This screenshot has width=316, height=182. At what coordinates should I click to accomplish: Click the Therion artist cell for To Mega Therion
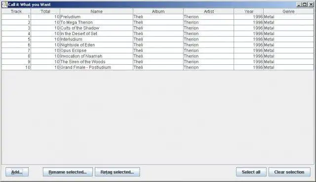[x=208, y=22]
